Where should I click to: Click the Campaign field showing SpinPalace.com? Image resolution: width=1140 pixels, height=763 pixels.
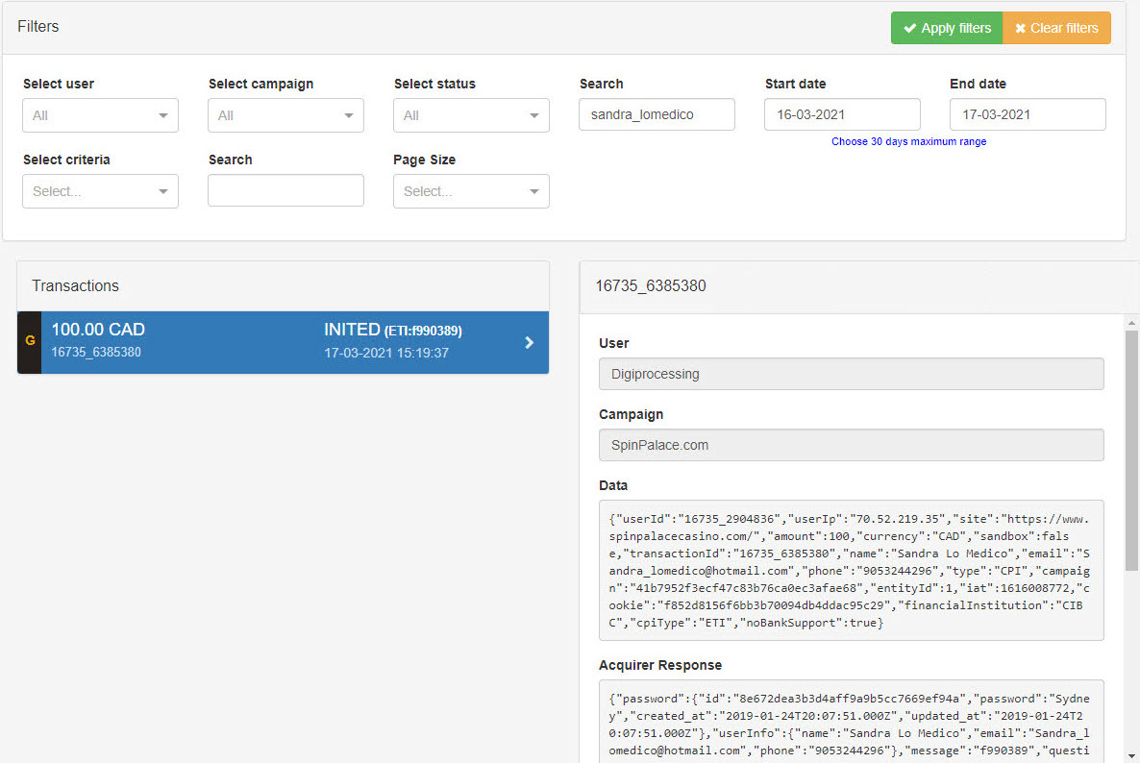tap(852, 446)
